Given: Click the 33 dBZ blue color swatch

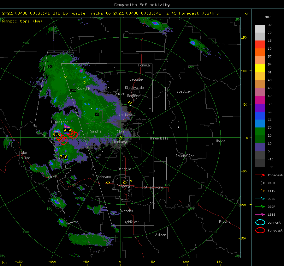Looking at the screenshot, I should click(x=260, y=116).
